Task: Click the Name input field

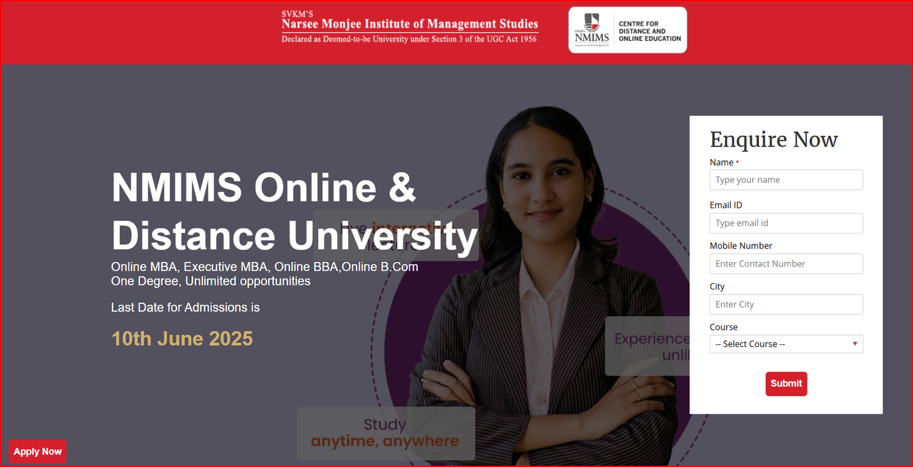Action: pos(786,180)
